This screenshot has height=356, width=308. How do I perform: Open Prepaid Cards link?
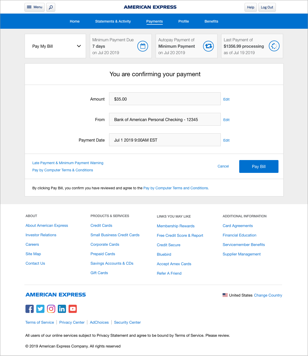103,254
